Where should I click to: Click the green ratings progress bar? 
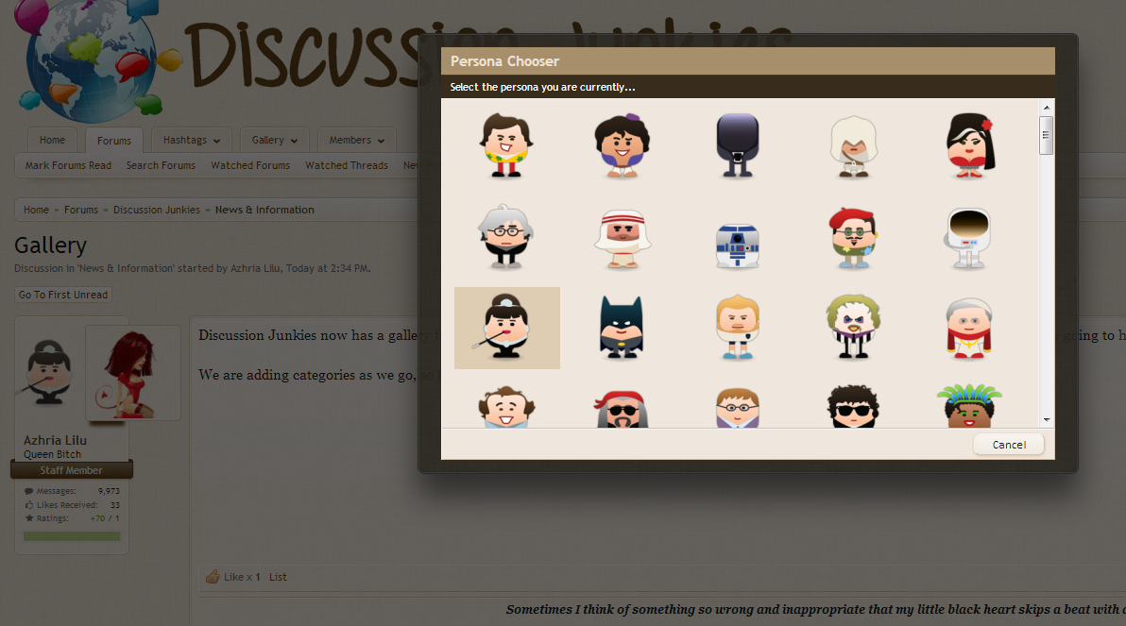tap(72, 536)
